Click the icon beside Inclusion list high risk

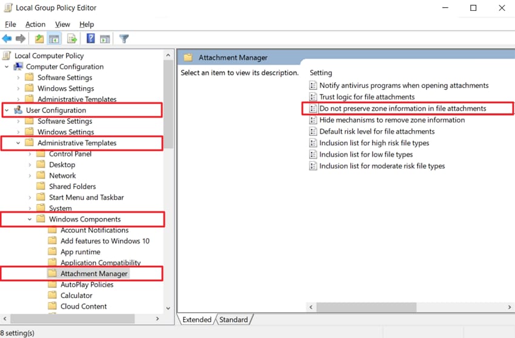coord(313,143)
